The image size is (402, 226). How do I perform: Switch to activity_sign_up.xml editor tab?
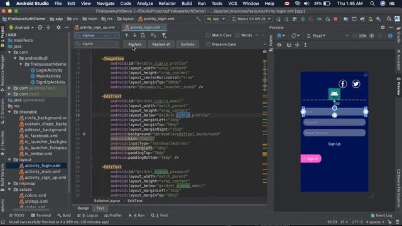coord(97,27)
